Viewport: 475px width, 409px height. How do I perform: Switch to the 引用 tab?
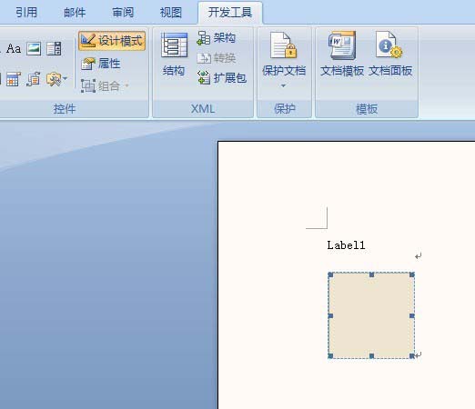26,13
